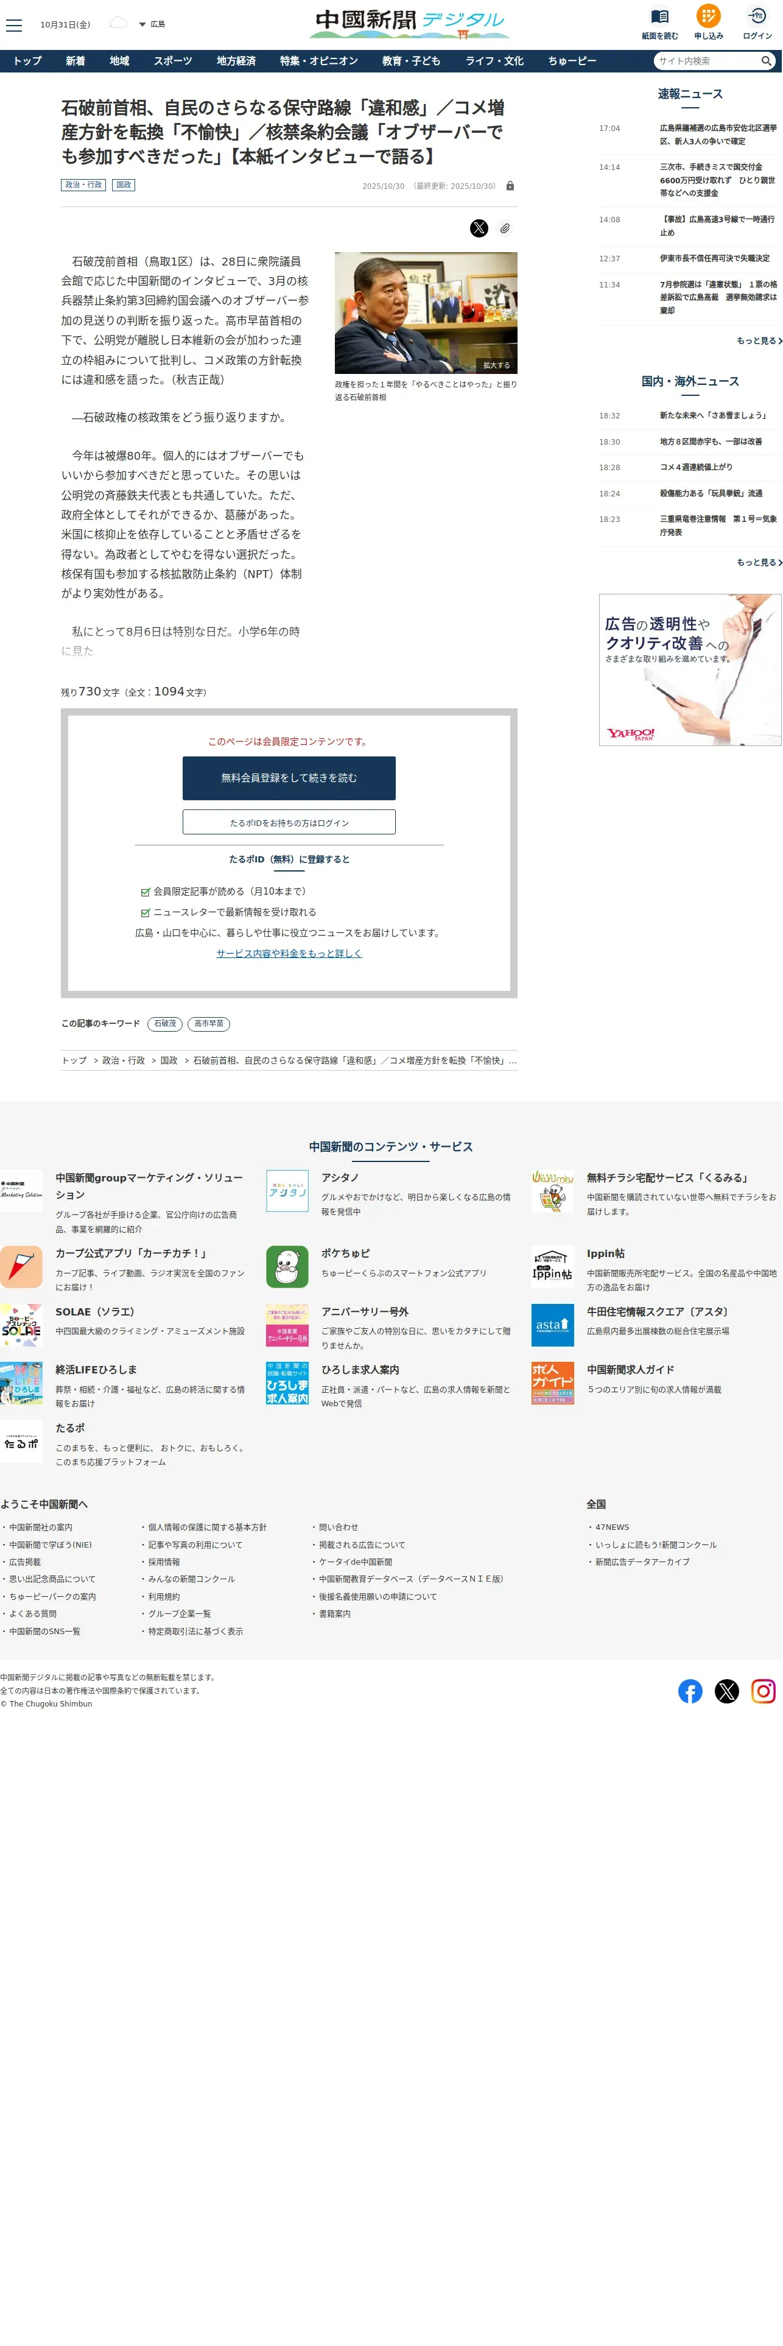Click the 国政 category tag
783x2346 pixels.
click(124, 185)
